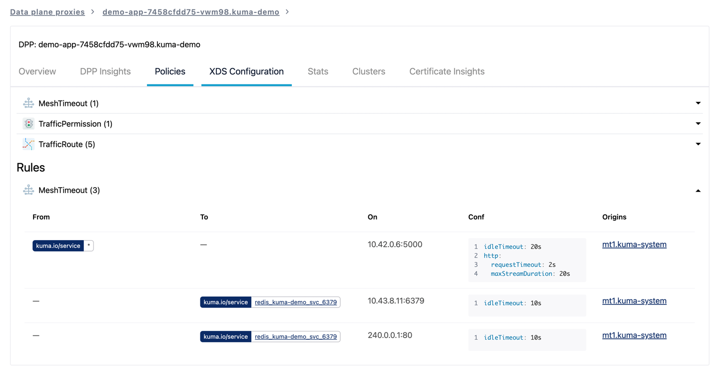Click the MeshTimeout icon under Rules
The image size is (717, 372).
point(28,190)
